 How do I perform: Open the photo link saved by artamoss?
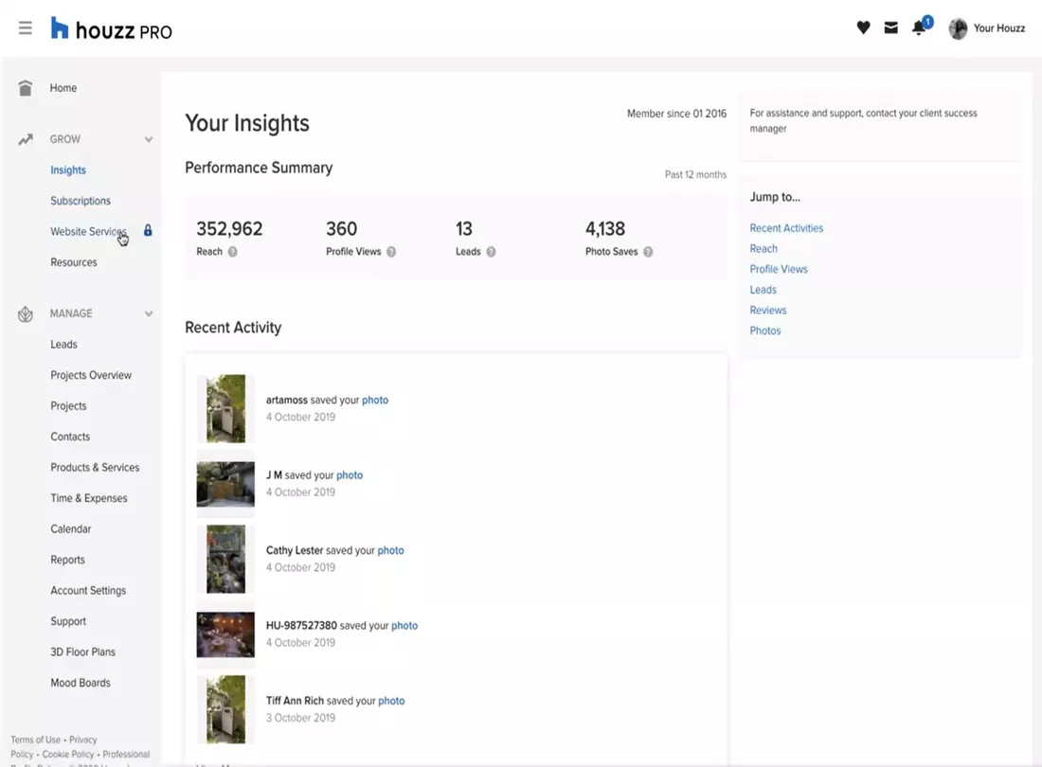(x=375, y=401)
